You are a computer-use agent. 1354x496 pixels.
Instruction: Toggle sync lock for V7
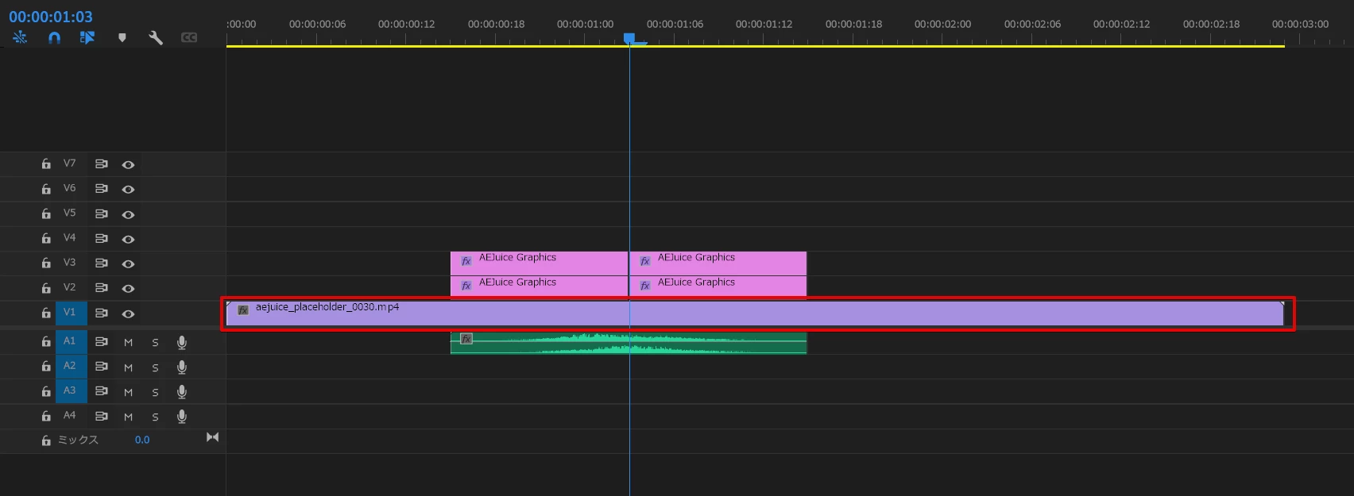point(101,164)
